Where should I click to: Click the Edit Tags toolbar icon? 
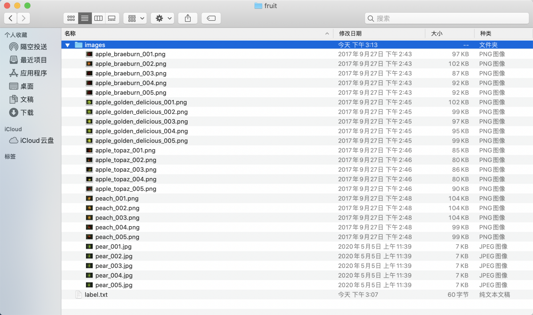pyautogui.click(x=211, y=18)
